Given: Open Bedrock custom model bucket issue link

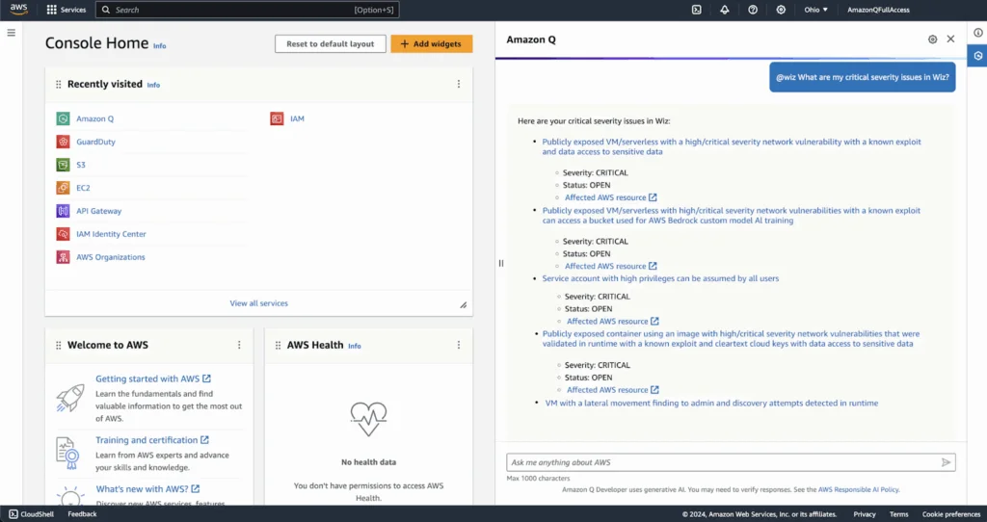Looking at the screenshot, I should point(731,216).
